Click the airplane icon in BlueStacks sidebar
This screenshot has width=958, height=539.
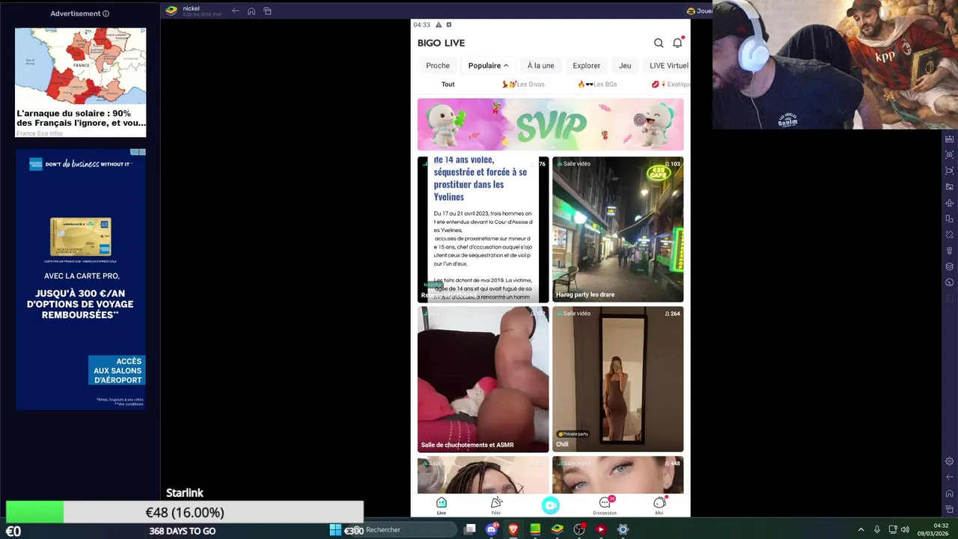[x=950, y=203]
